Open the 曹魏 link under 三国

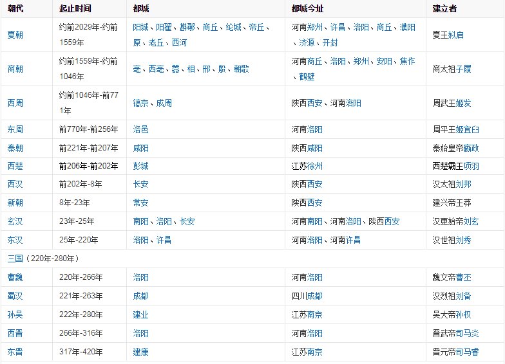[x=15, y=278]
